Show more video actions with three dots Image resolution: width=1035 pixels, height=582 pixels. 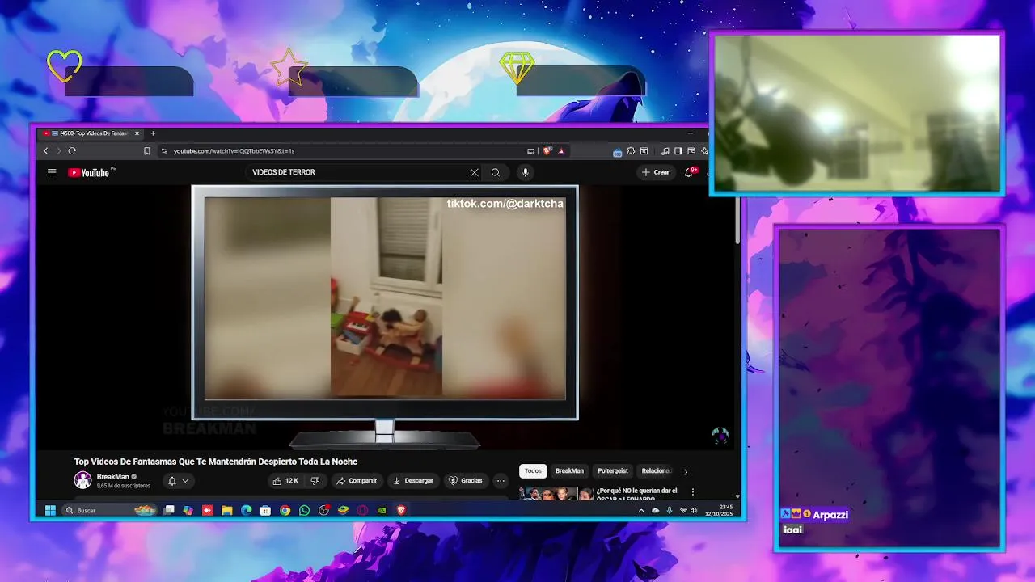coord(501,481)
